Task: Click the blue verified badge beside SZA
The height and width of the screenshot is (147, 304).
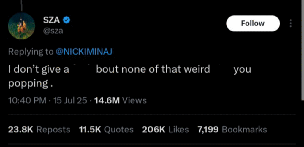Action: [x=67, y=20]
